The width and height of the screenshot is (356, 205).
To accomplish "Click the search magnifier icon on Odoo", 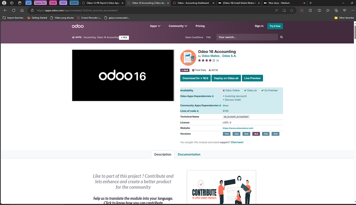I will tap(281, 37).
